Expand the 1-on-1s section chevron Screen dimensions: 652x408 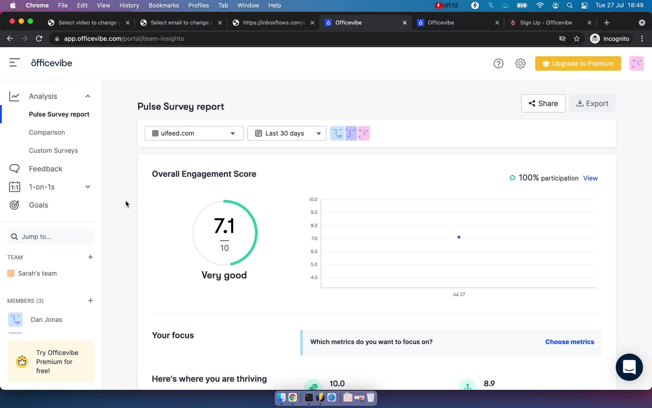[88, 187]
